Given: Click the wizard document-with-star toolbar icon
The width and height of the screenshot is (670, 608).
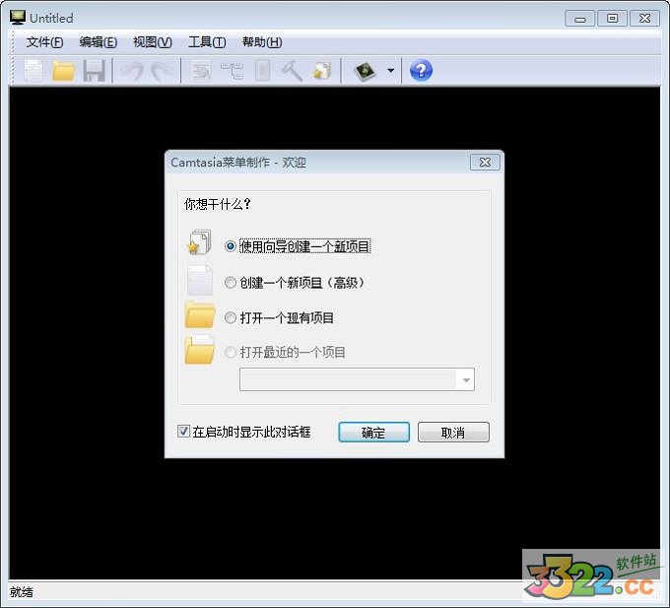Looking at the screenshot, I should (x=322, y=71).
